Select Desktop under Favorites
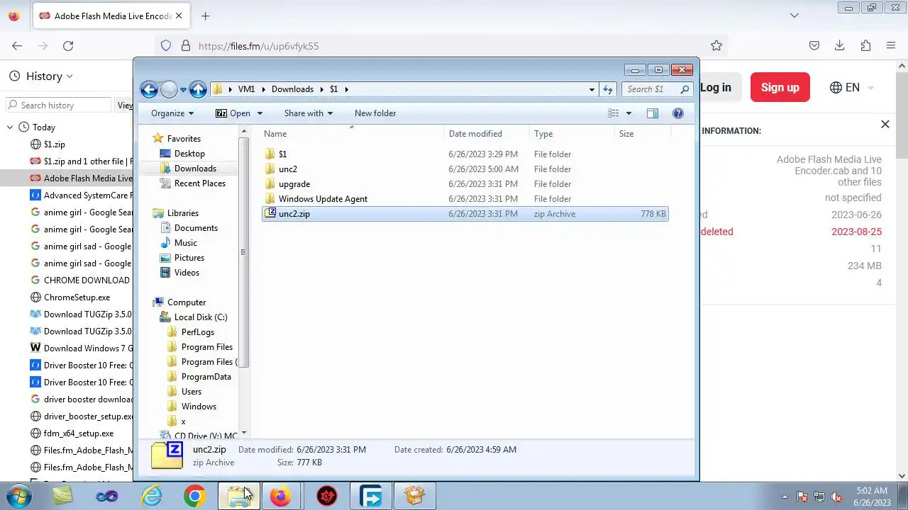 pyautogui.click(x=189, y=154)
